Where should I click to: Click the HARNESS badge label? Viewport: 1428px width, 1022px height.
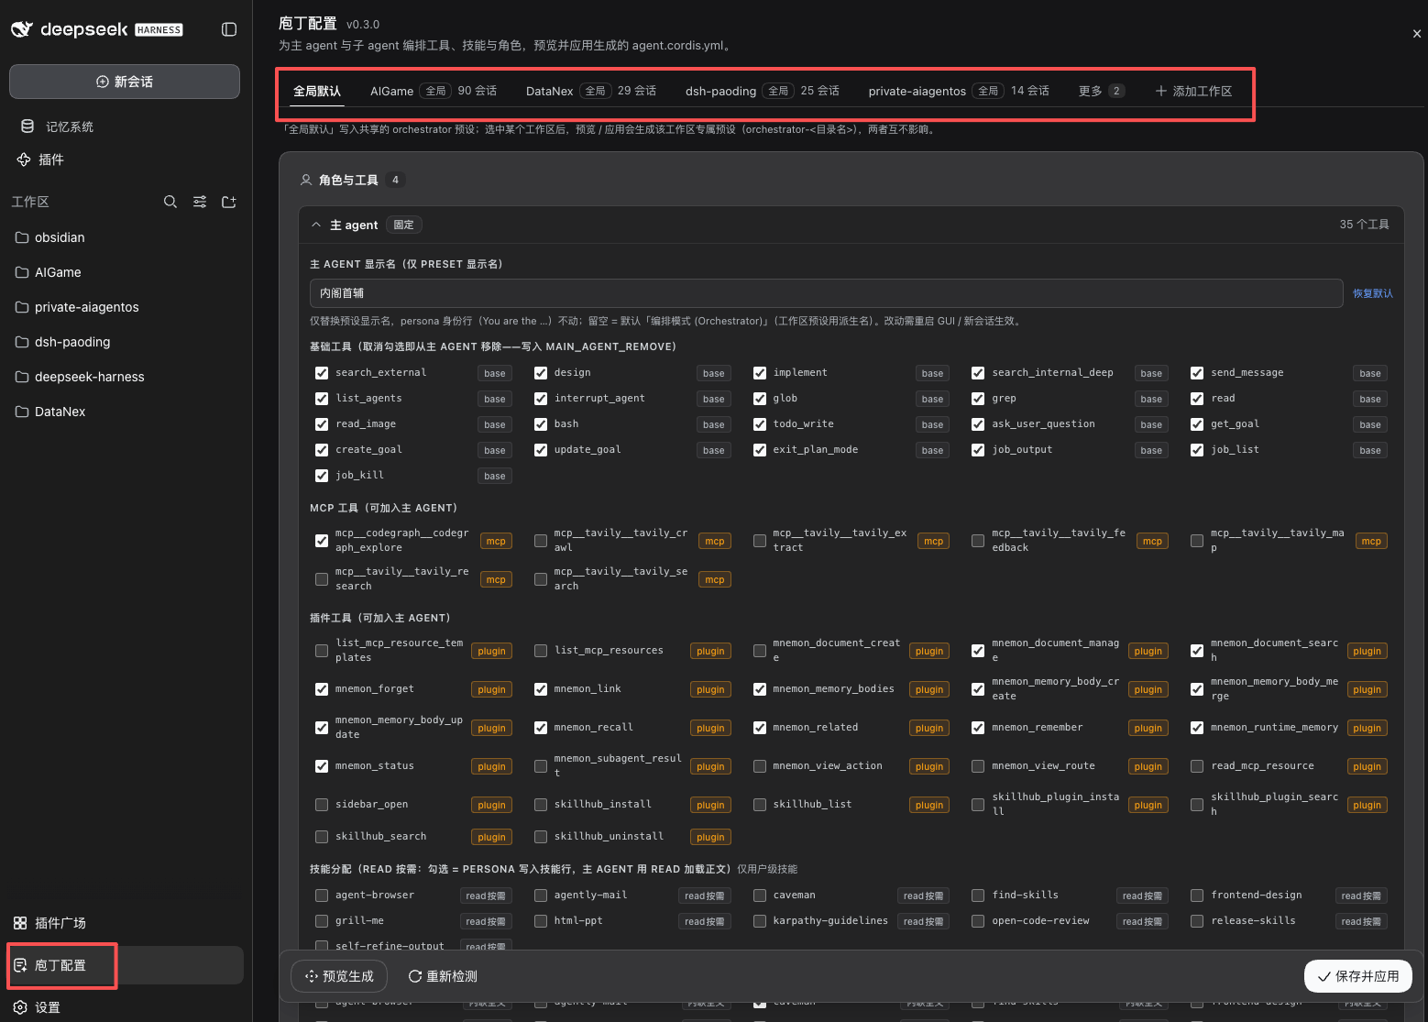[159, 30]
